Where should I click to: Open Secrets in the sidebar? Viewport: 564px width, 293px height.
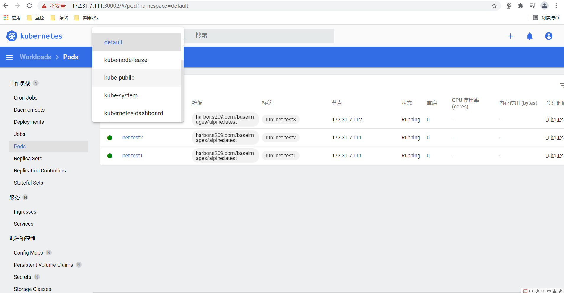tap(22, 277)
